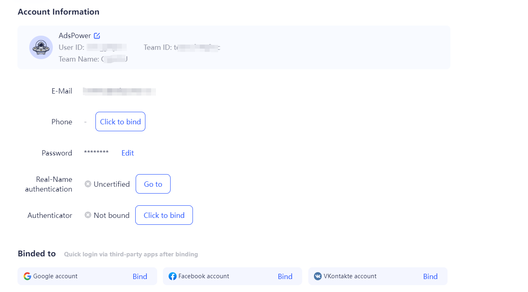The image size is (528, 292).
Task: Bind a Google account
Action: [x=140, y=276]
